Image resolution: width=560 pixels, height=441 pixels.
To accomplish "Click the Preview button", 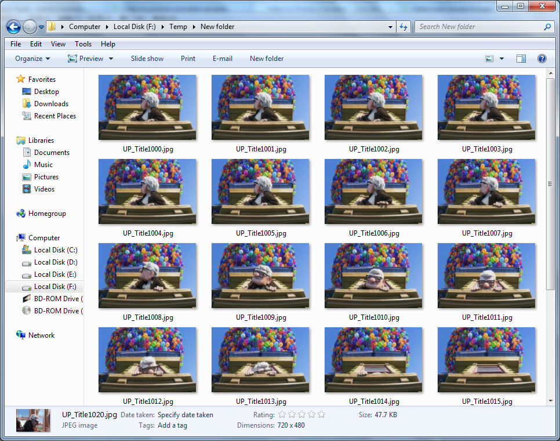I will [x=86, y=59].
